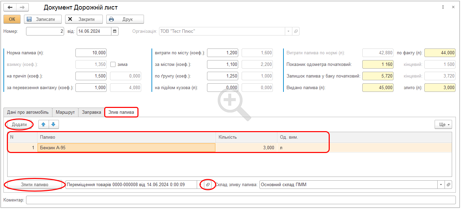Click Видано палива field 45,000
This screenshot has width=461, height=209.
click(378, 88)
